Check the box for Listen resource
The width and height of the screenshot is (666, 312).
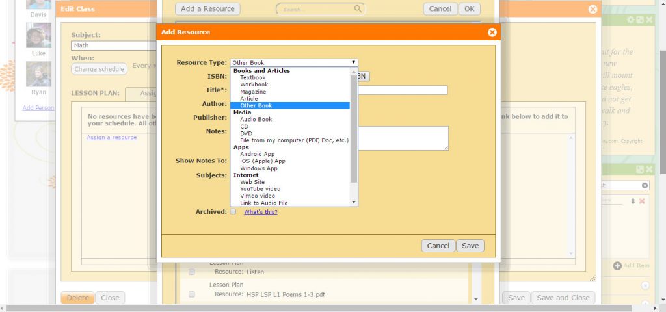pyautogui.click(x=192, y=272)
